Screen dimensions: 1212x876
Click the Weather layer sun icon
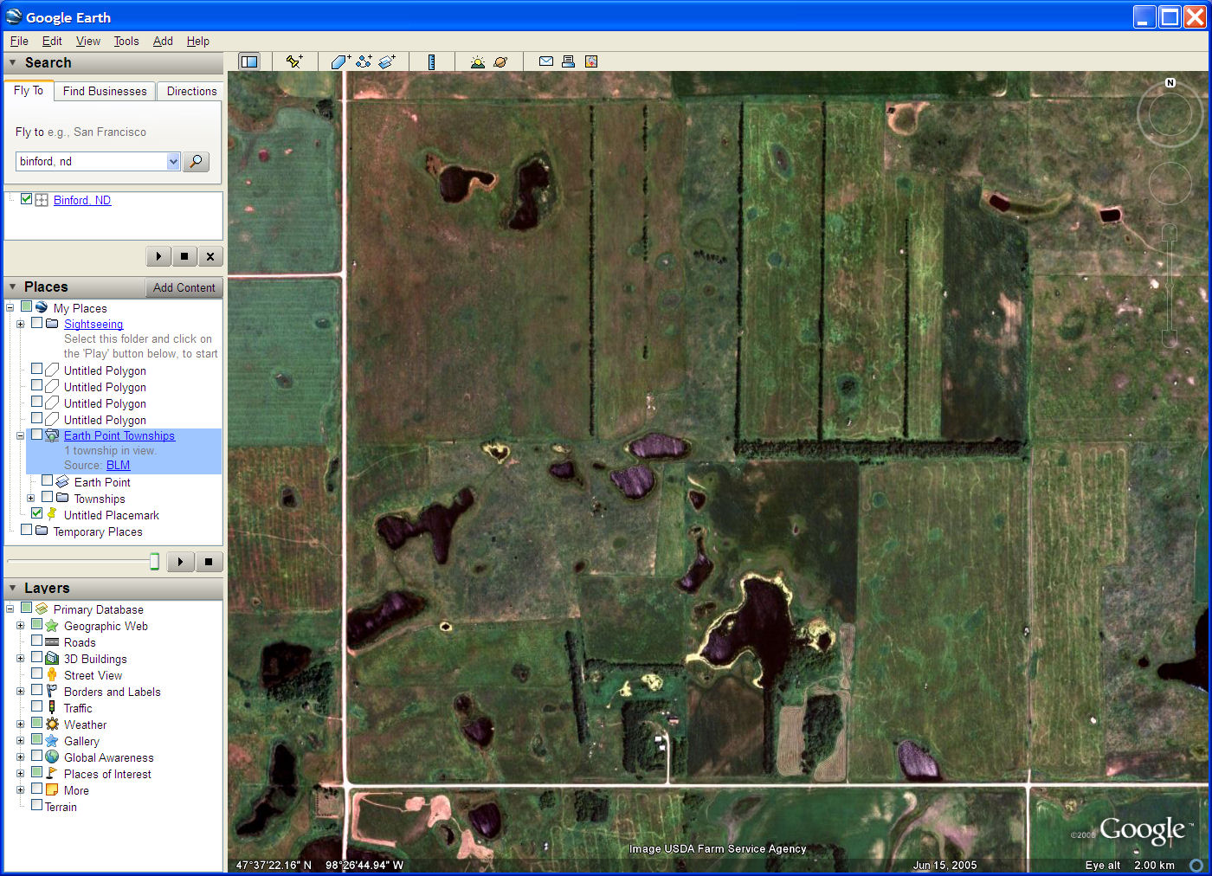[52, 725]
